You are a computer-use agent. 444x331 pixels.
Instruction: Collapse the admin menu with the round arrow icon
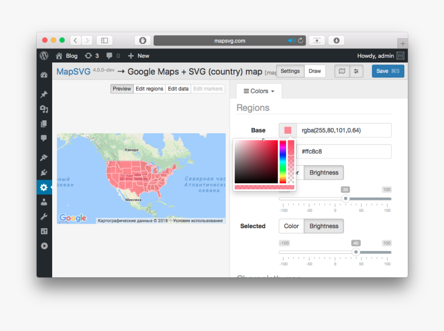click(44, 246)
